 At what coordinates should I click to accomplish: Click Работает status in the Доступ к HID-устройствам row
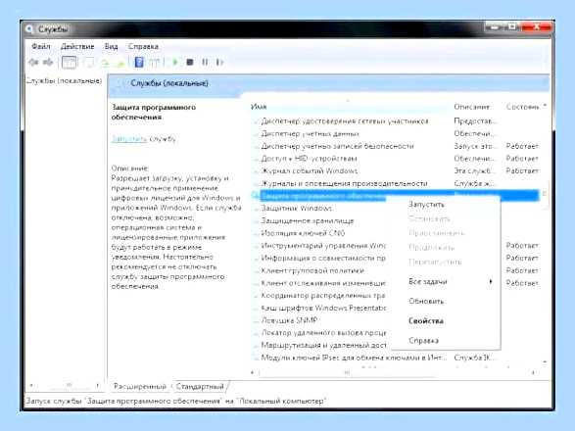(522, 159)
